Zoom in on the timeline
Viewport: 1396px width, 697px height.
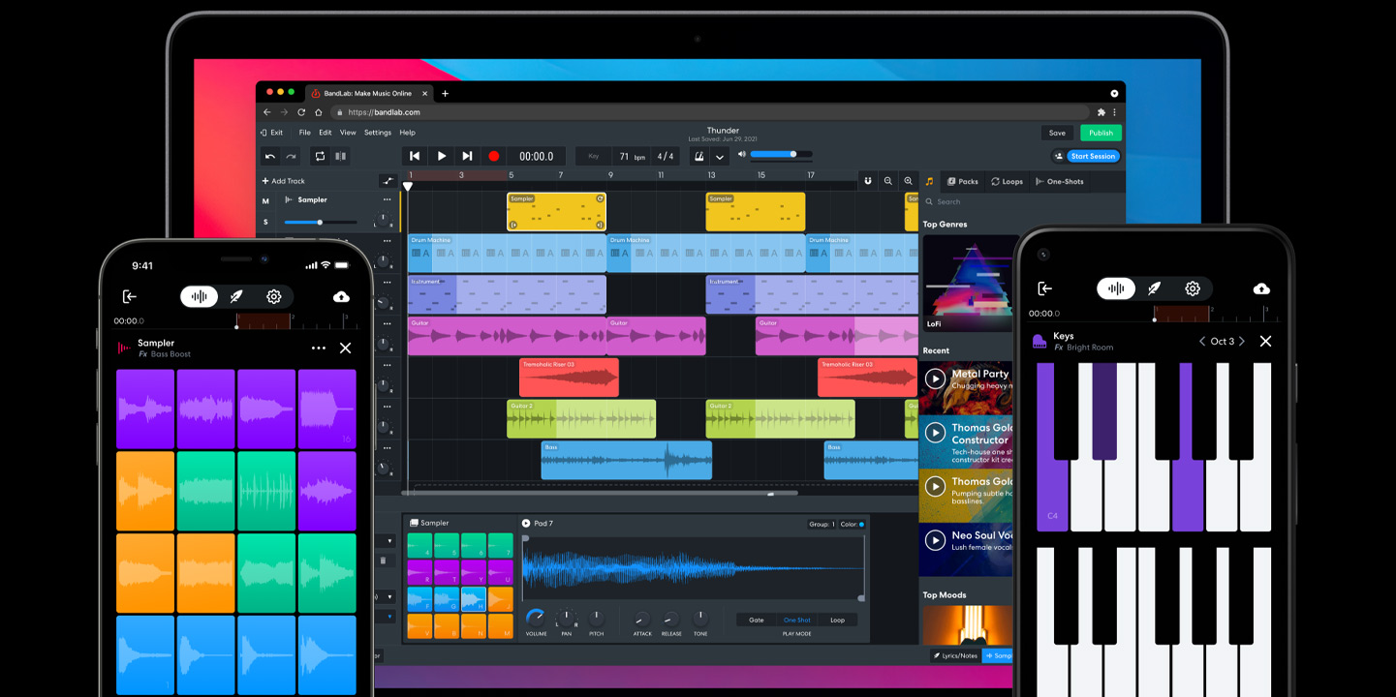pos(908,181)
